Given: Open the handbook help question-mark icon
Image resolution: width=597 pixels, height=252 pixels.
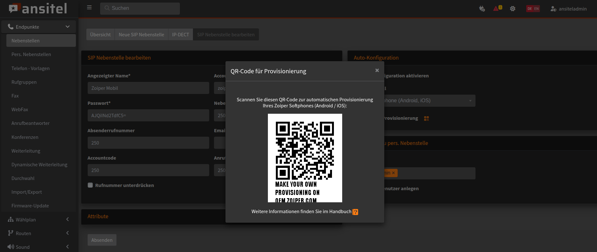Looking at the screenshot, I should click(355, 212).
